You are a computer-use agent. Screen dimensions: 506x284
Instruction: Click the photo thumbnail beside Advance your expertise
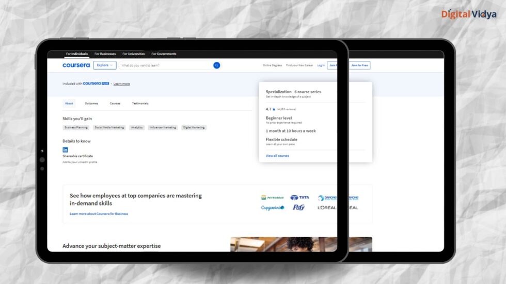(x=301, y=244)
